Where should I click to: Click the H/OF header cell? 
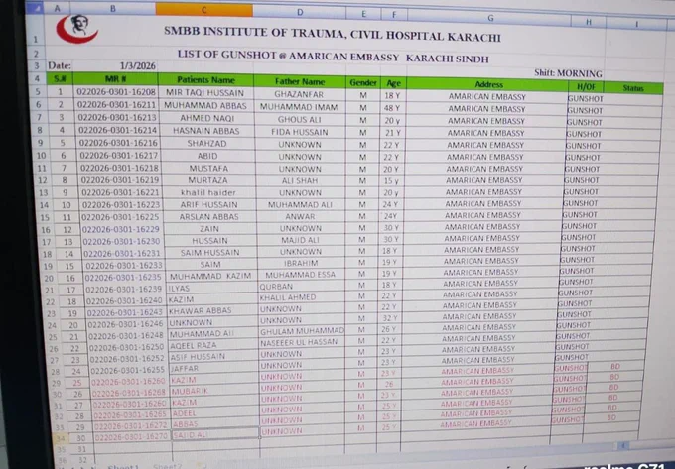(x=586, y=87)
